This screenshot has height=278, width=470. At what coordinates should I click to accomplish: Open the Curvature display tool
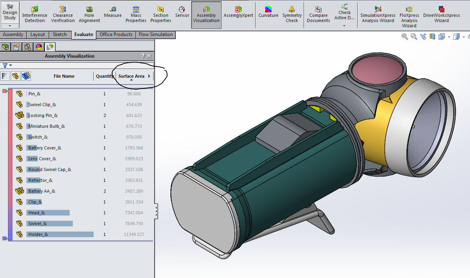click(268, 12)
